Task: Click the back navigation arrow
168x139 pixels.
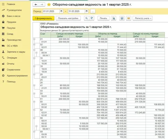Action: (x=36, y=5)
